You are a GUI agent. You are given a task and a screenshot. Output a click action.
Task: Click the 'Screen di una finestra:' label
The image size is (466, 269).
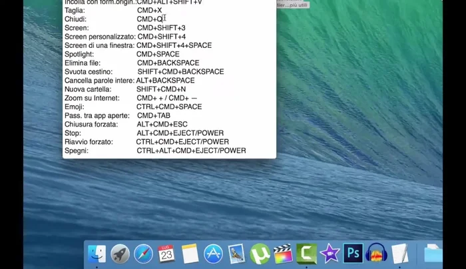point(100,45)
